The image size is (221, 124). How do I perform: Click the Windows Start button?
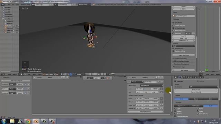(x=4, y=121)
